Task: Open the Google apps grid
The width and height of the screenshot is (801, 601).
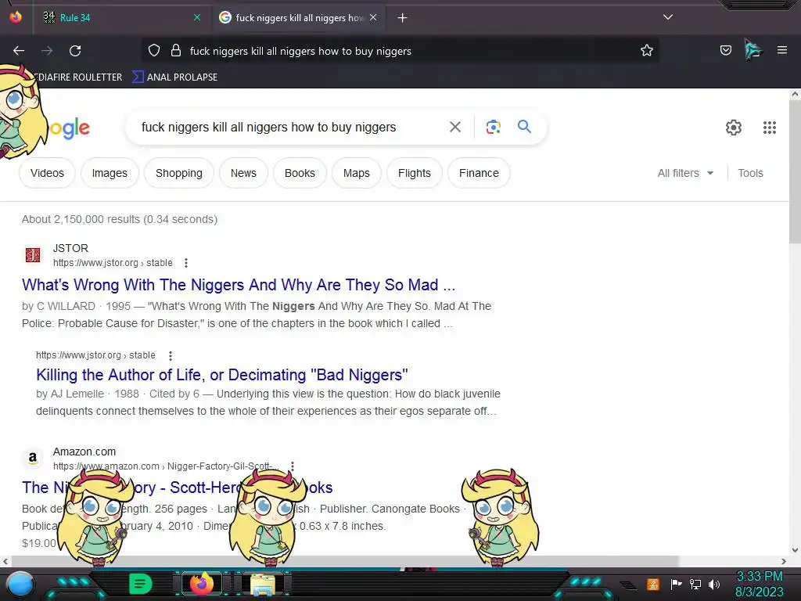Action: (770, 128)
